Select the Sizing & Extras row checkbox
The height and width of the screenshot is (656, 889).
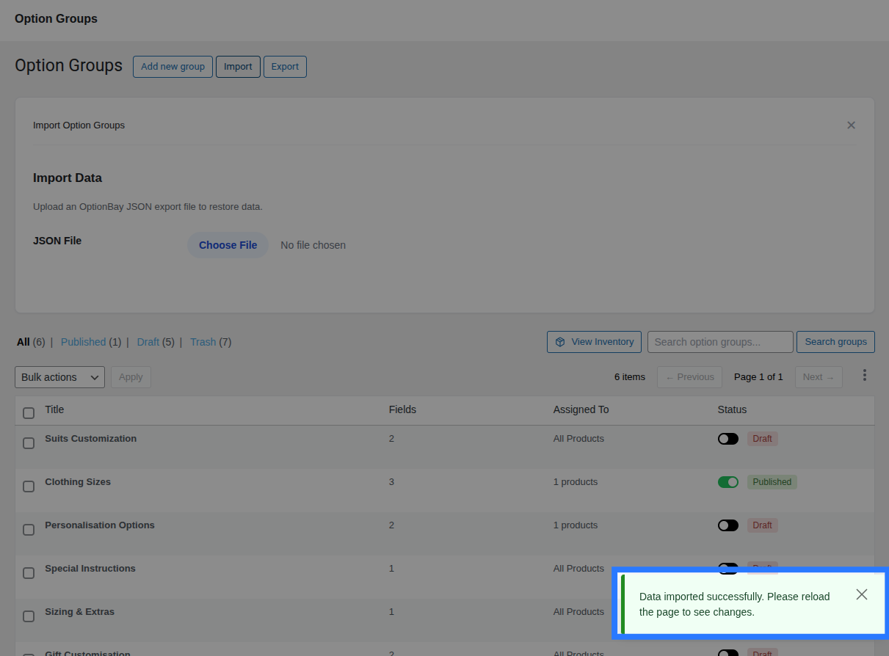pyautogui.click(x=29, y=616)
